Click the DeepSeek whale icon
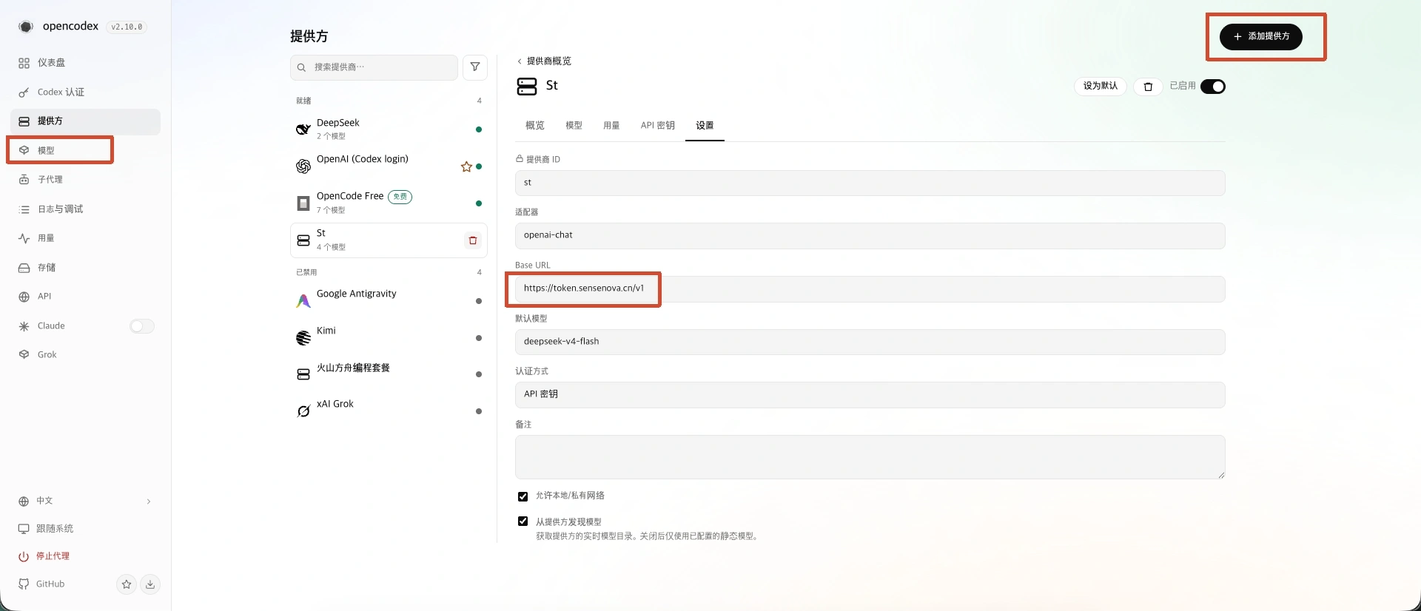The image size is (1421, 611). click(303, 129)
